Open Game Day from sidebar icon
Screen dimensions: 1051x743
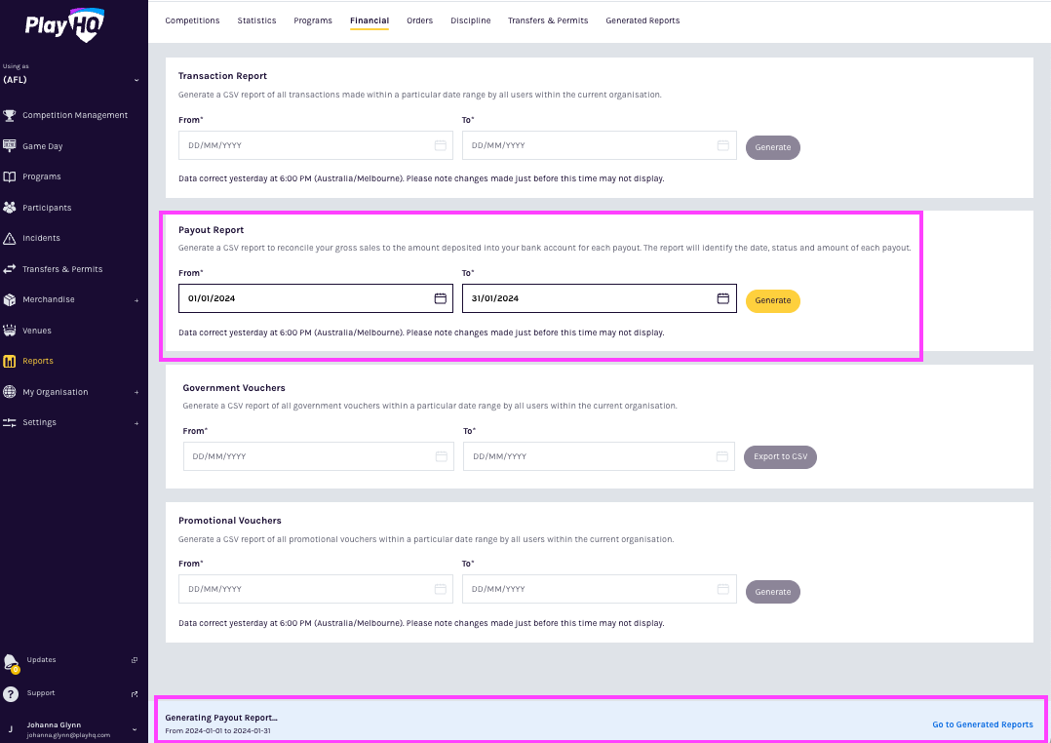(10, 145)
